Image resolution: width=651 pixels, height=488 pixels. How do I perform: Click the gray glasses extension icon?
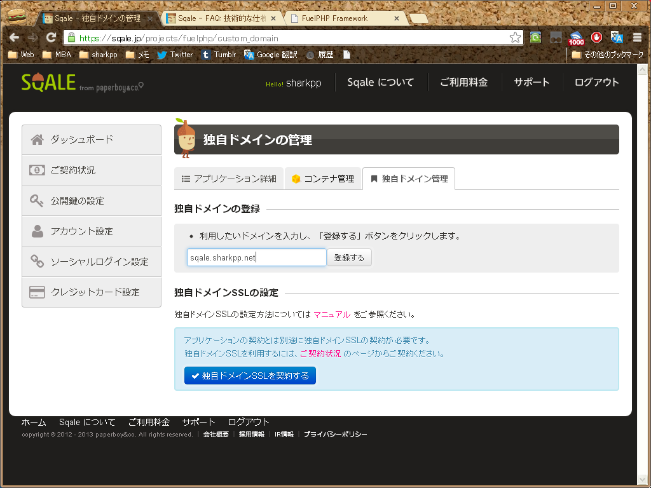point(556,37)
